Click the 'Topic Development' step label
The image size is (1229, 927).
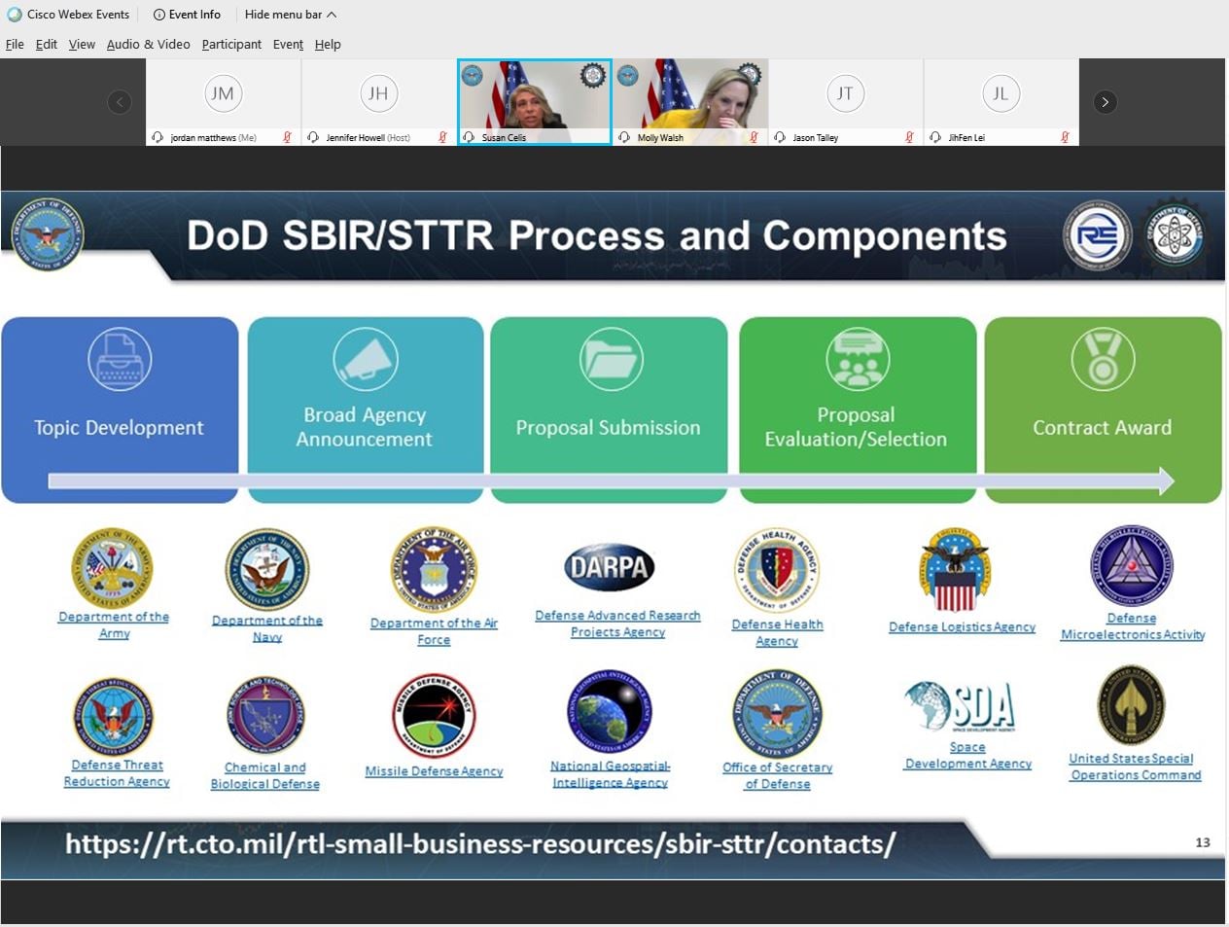(119, 428)
